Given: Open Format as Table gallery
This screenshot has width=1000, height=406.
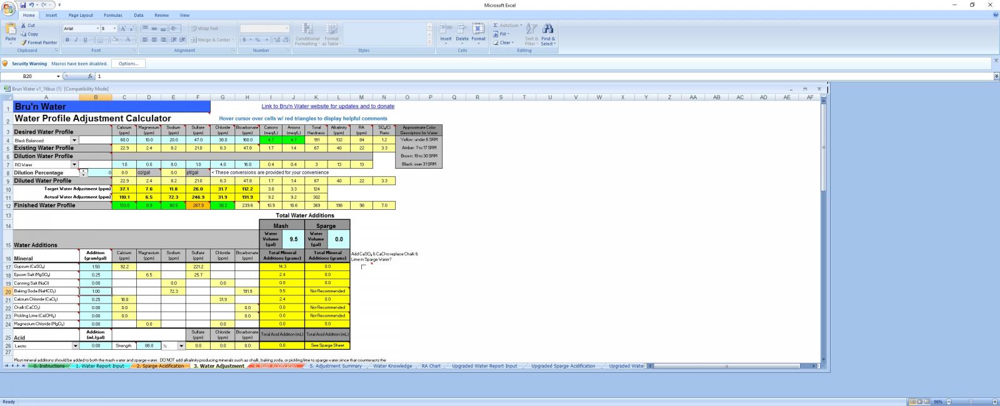Looking at the screenshot, I should point(331,34).
